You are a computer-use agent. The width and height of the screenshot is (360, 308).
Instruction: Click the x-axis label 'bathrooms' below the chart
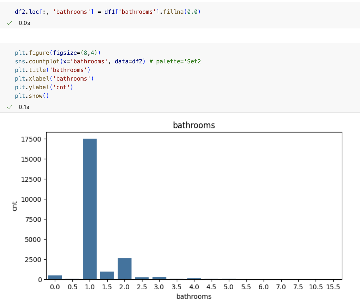pyautogui.click(x=194, y=296)
